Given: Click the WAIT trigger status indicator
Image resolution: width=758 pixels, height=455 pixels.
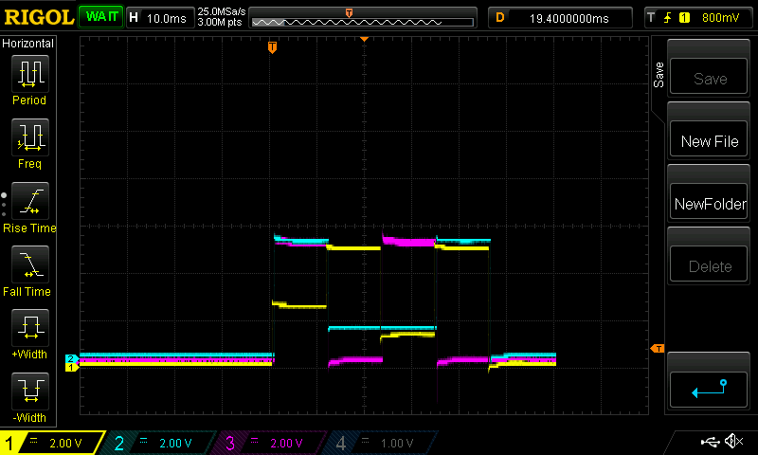Looking at the screenshot, I should (x=101, y=17).
